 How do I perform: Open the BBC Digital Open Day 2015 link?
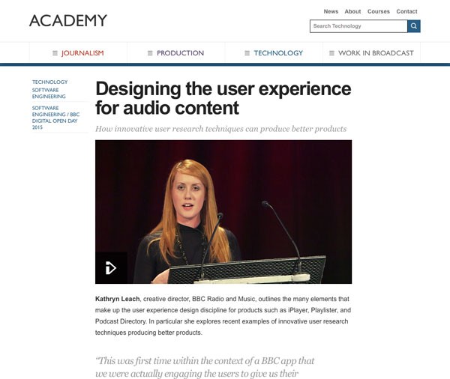click(x=55, y=118)
